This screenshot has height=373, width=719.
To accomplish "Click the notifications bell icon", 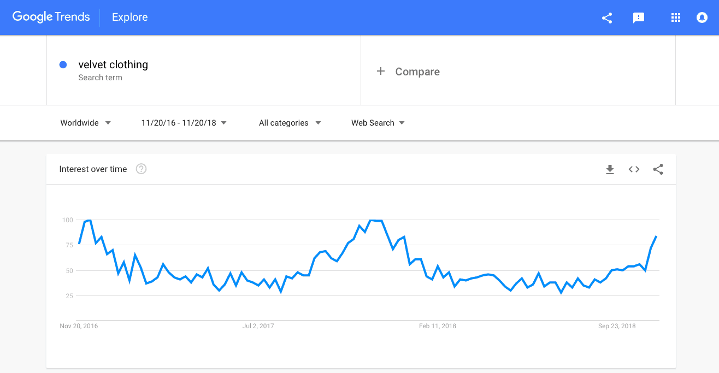I will [x=702, y=17].
